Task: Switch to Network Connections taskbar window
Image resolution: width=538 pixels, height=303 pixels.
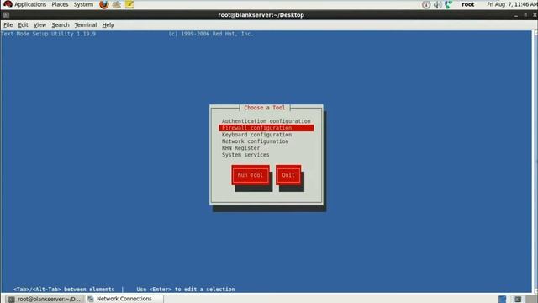Action: point(124,299)
